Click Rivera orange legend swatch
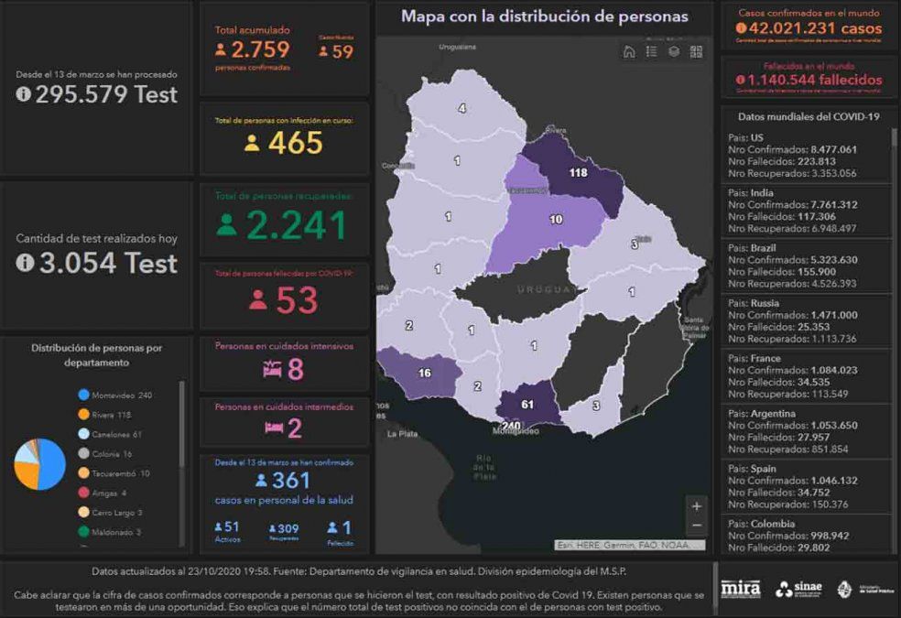This screenshot has height=618, width=901. point(83,415)
